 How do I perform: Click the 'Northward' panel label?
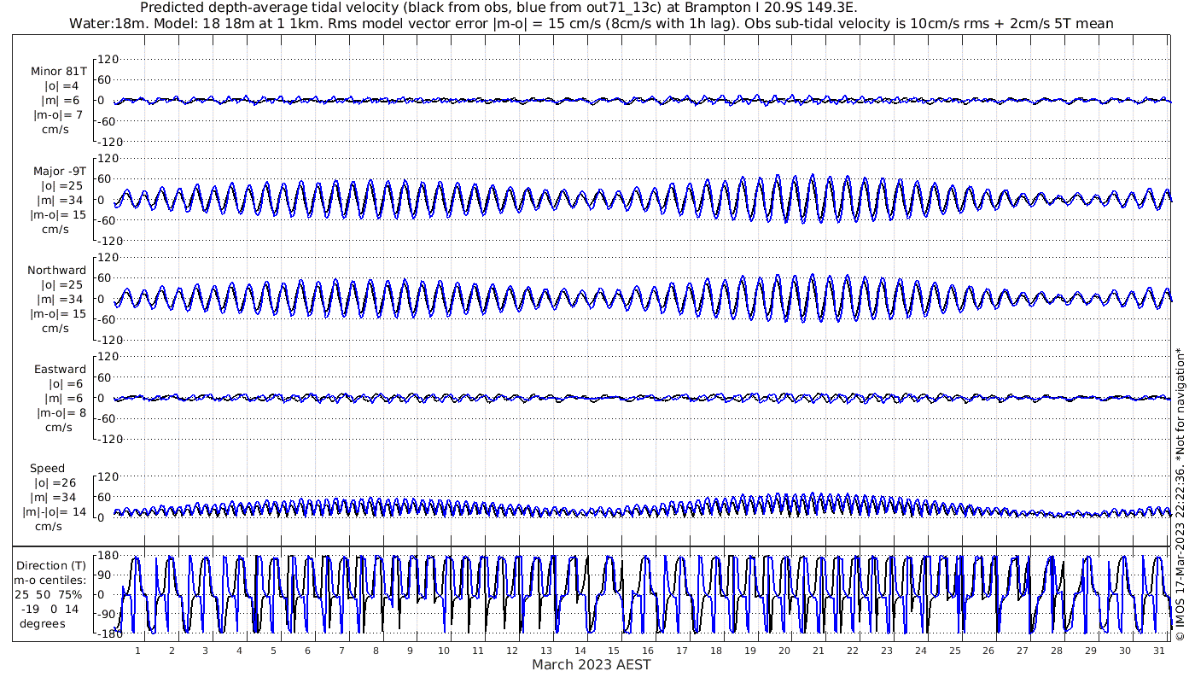tap(57, 271)
